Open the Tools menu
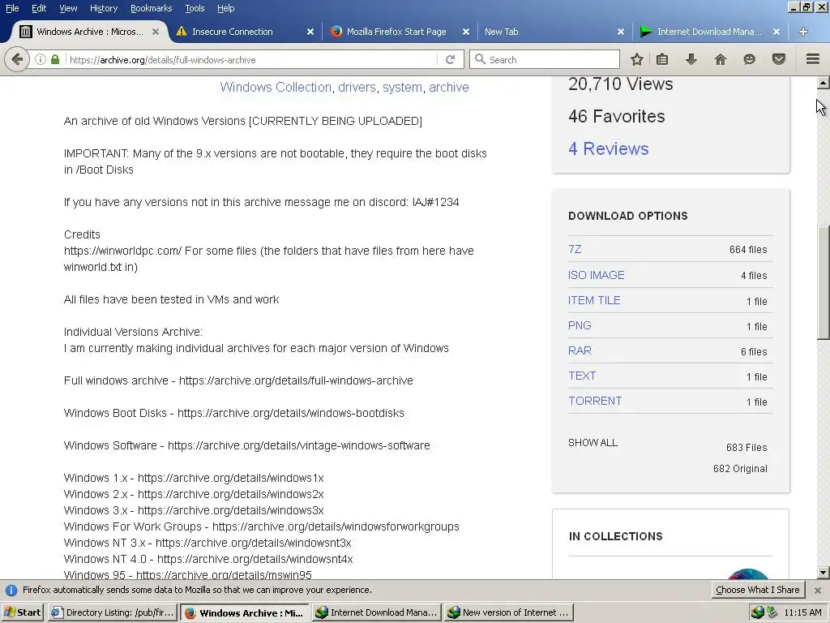Viewport: 830px width, 623px height. 195,8
